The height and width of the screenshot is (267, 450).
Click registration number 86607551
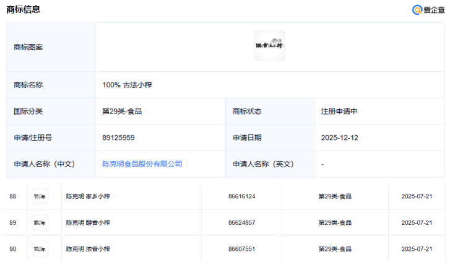click(241, 249)
